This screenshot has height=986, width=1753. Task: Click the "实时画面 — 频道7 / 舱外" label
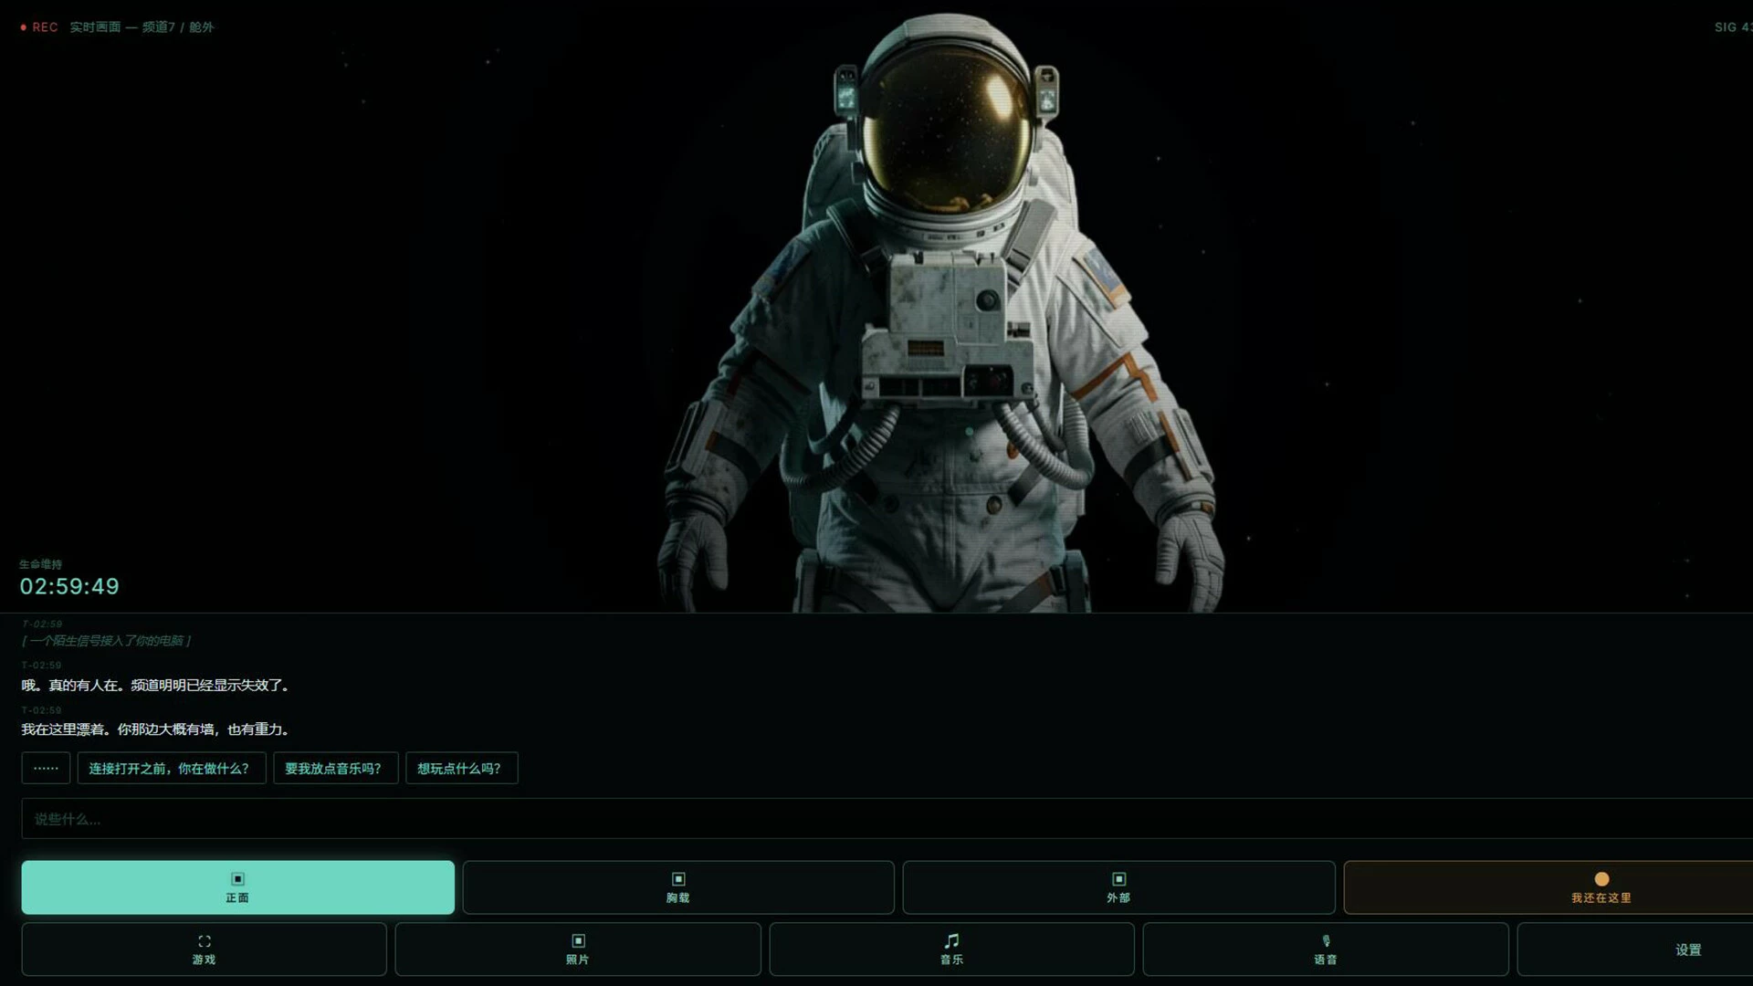tap(142, 27)
